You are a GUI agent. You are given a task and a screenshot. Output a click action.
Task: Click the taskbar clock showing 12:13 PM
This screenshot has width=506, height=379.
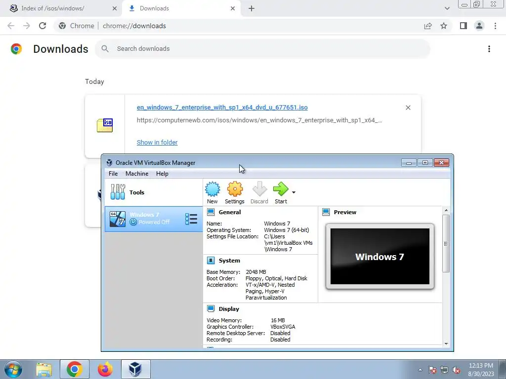[x=481, y=370]
